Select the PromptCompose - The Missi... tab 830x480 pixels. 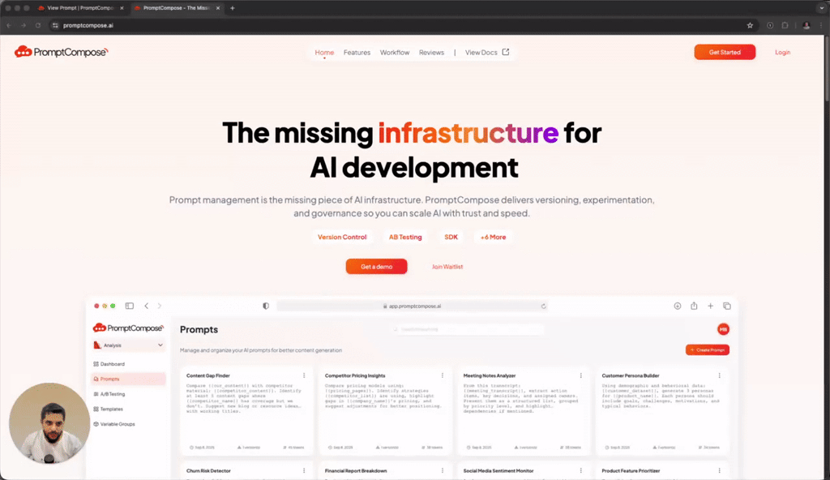tap(176, 8)
